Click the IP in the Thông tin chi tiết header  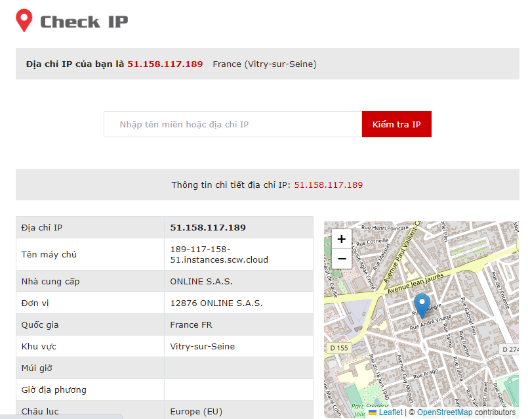(330, 185)
